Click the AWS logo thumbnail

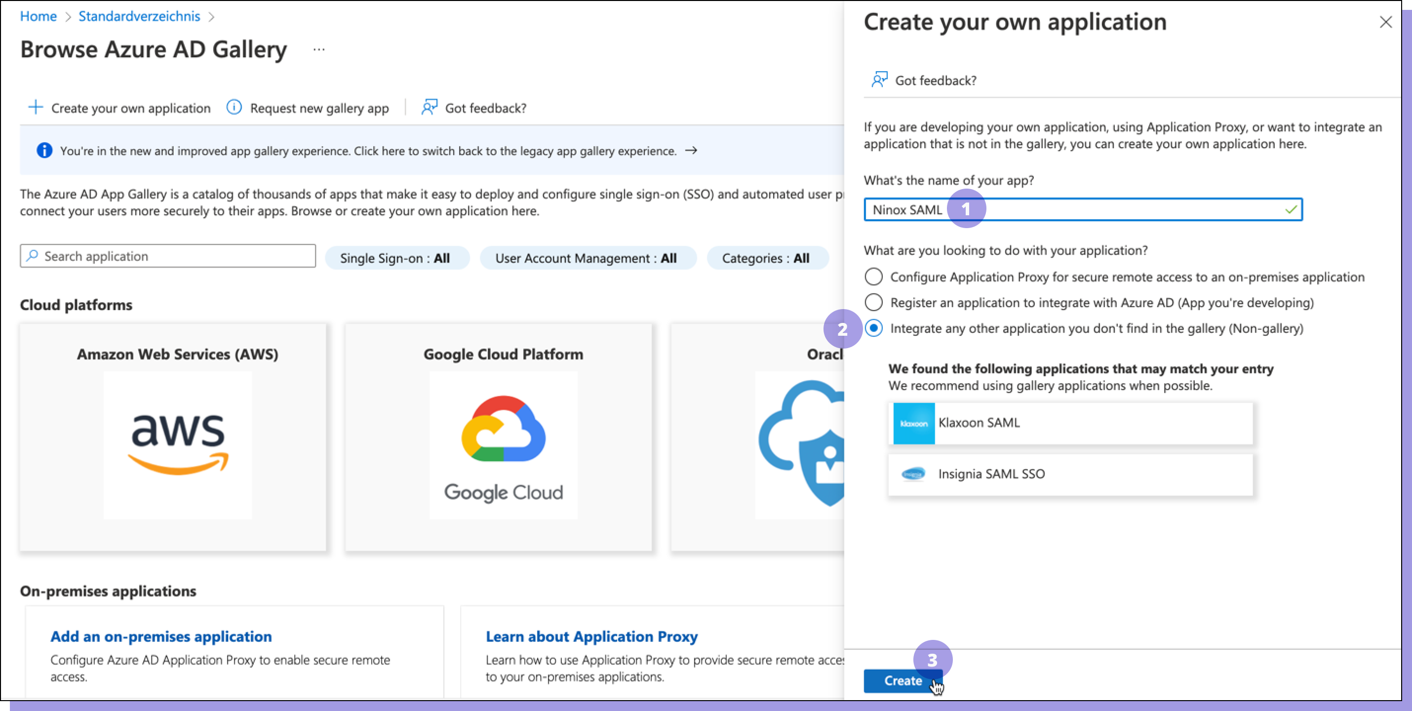[x=178, y=444]
